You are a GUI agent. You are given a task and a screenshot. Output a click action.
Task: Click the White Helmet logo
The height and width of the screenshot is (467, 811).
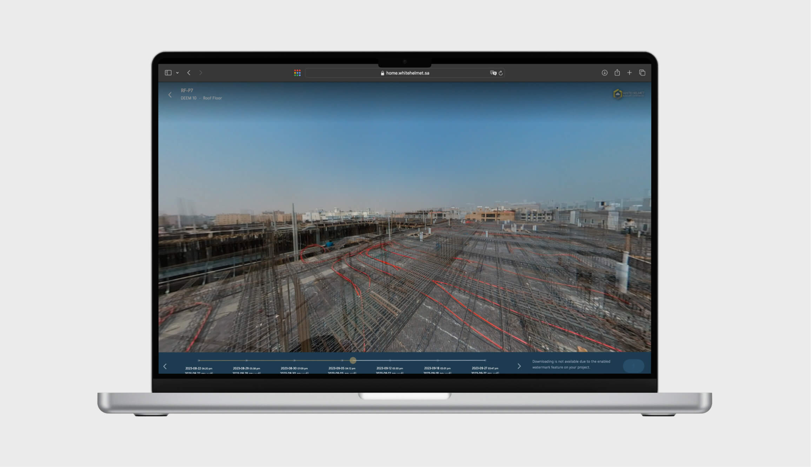(x=628, y=94)
